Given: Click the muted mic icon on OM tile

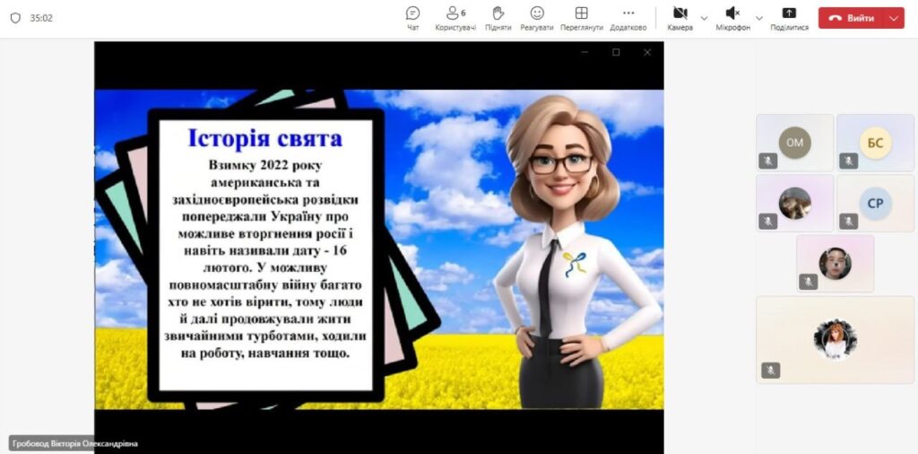Looking at the screenshot, I should tap(768, 161).
